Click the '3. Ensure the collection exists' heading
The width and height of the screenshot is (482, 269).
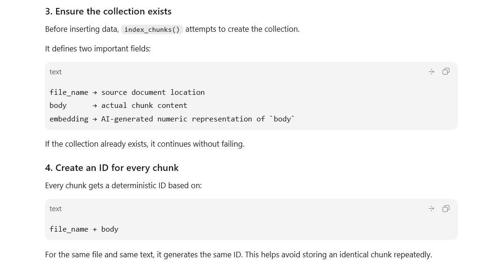(x=108, y=11)
